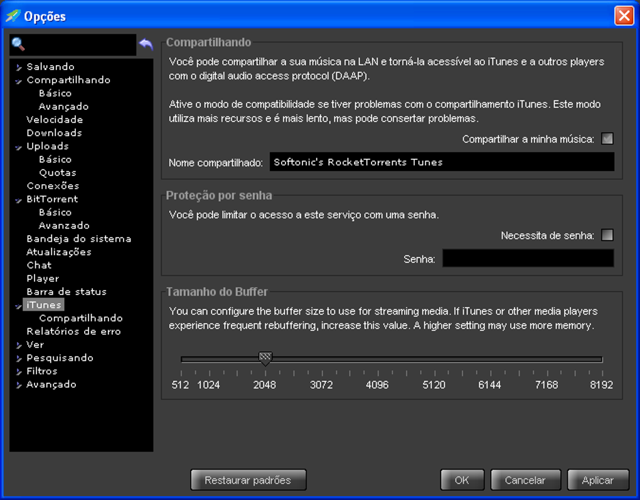Select Quotas under Uploads
Viewport: 640px width, 500px height.
(x=58, y=173)
